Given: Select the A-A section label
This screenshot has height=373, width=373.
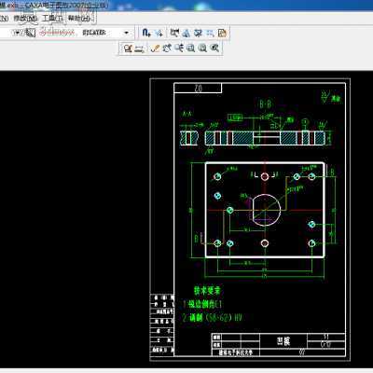Looking at the screenshot, I should click(x=186, y=115).
